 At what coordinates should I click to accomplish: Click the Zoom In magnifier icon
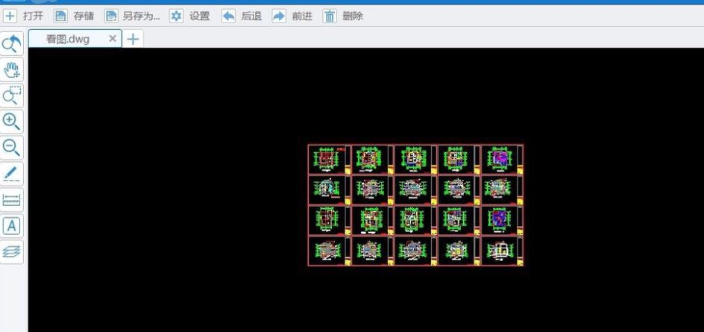12,122
